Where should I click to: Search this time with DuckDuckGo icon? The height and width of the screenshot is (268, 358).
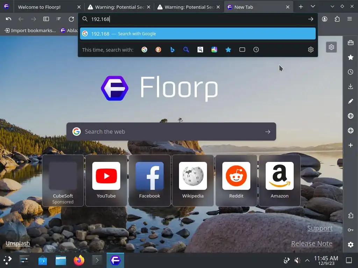pos(158,50)
